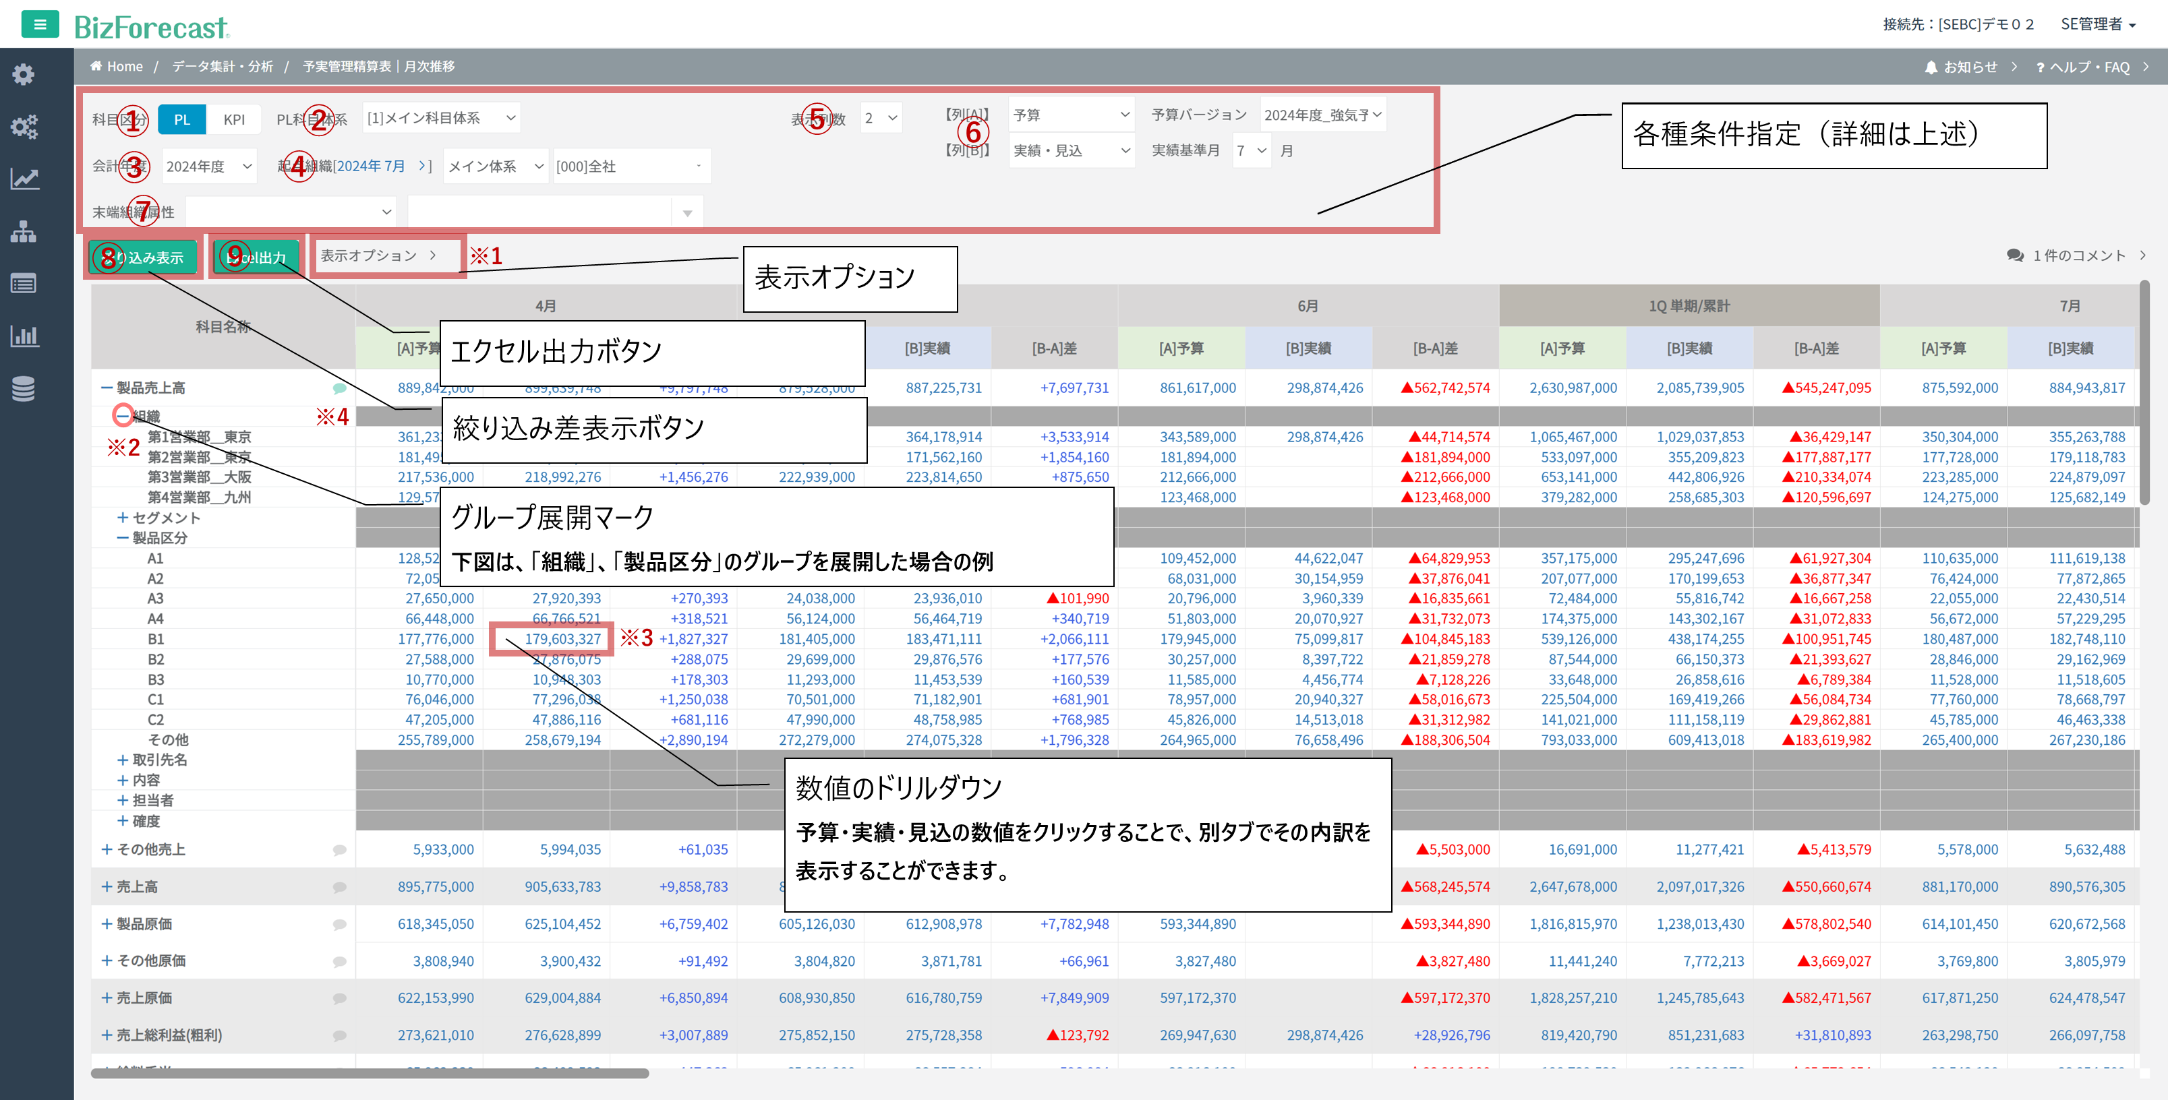Open the single gear settings icon in sidebar
This screenshot has width=2168, height=1100.
(24, 74)
